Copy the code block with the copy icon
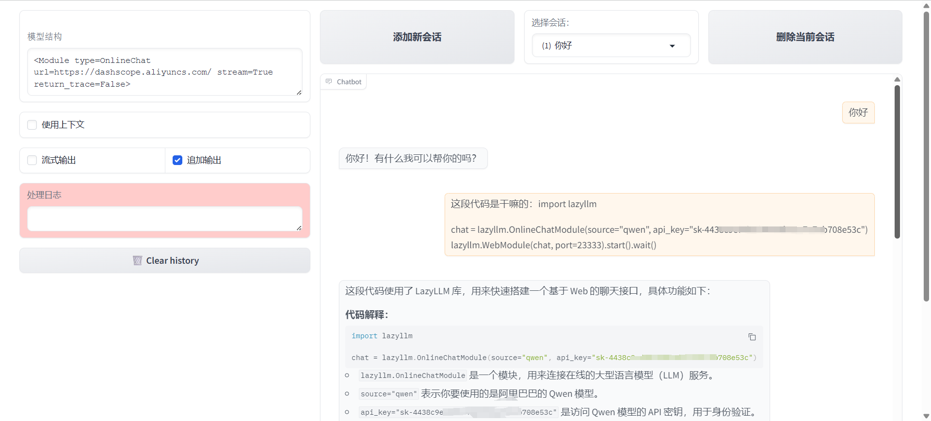Viewport: 931px width, 421px height. [x=752, y=337]
